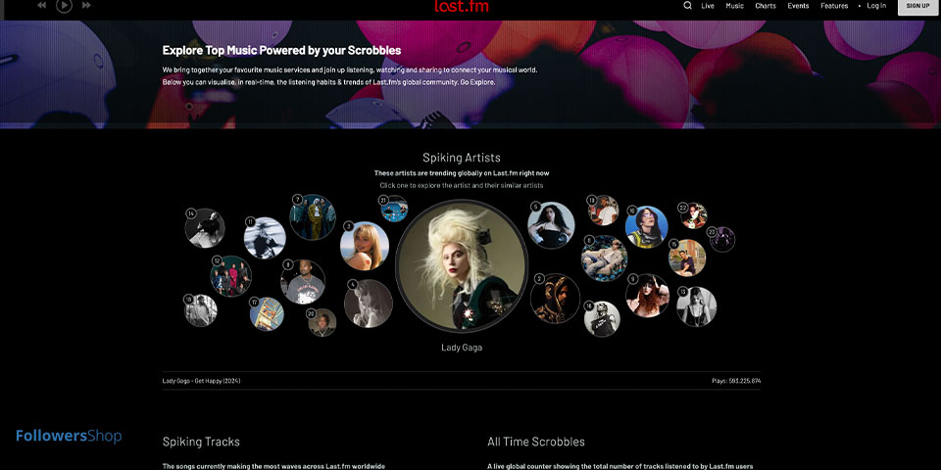Select artist bubble ranked number 20
The image size is (941, 470).
tap(322, 322)
